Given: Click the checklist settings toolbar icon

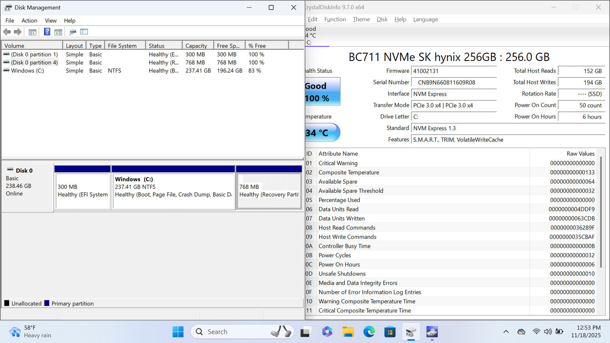Looking at the screenshot, I should (84, 32).
